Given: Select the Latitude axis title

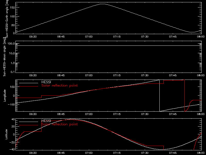Looking at the screenshot, I should pyautogui.click(x=6, y=134).
